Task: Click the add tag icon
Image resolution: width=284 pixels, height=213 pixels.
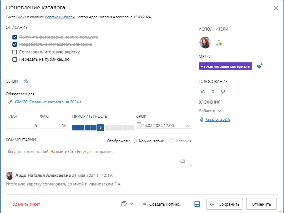Action: (x=260, y=66)
